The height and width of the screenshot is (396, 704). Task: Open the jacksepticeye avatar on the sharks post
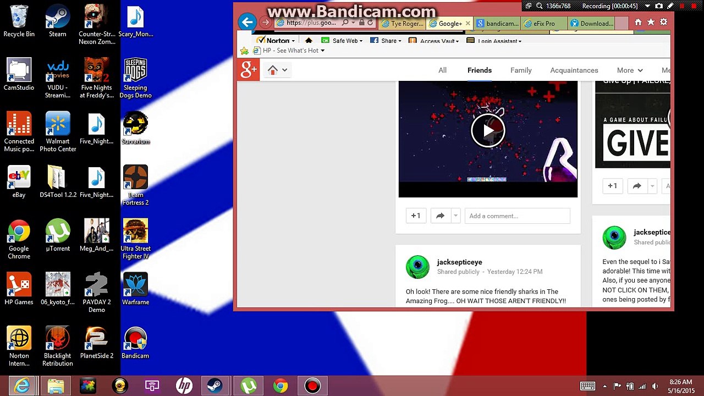[x=417, y=267]
